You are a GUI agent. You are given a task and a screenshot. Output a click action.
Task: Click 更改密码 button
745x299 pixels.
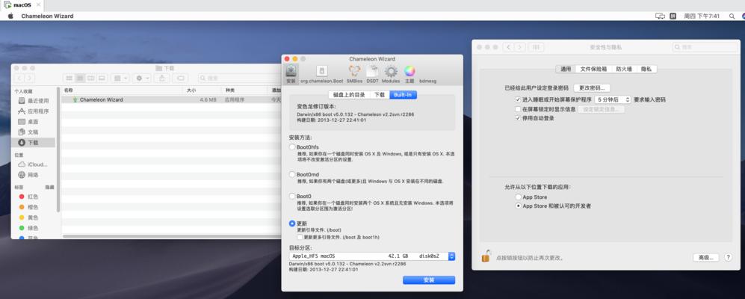click(x=592, y=88)
